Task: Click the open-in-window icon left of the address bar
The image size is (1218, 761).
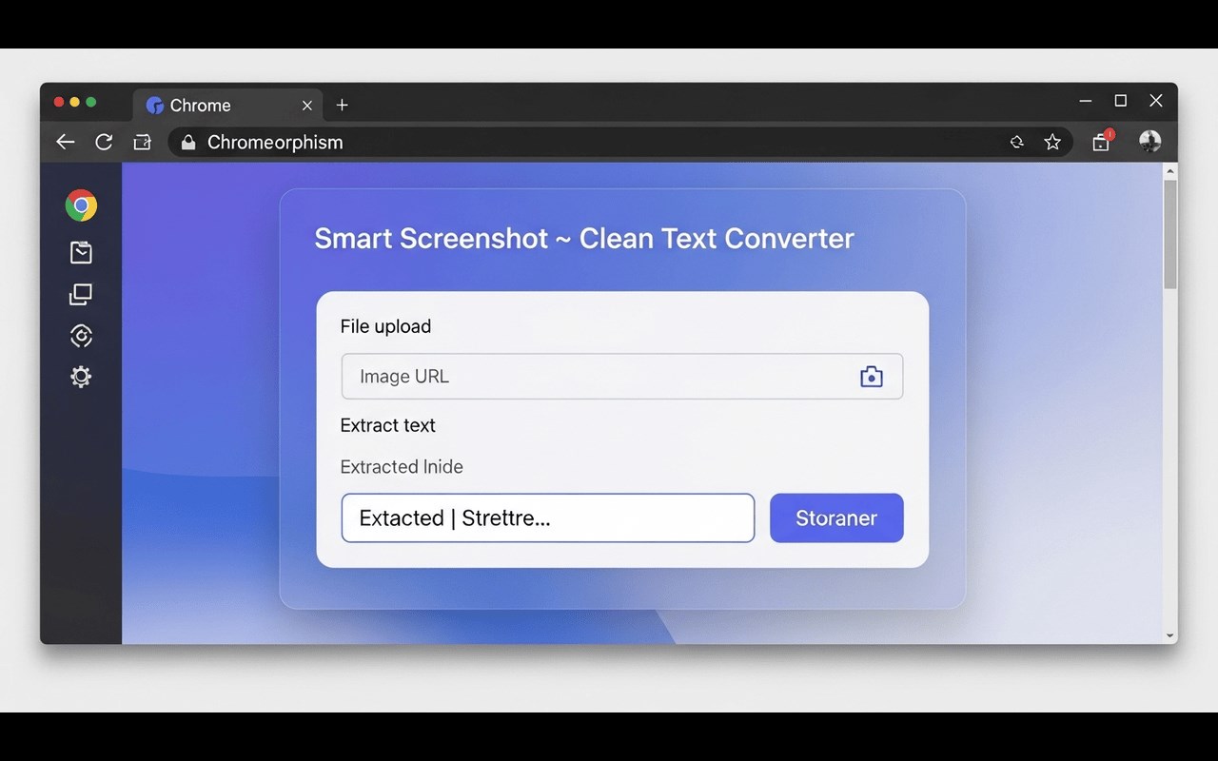Action: click(x=142, y=142)
